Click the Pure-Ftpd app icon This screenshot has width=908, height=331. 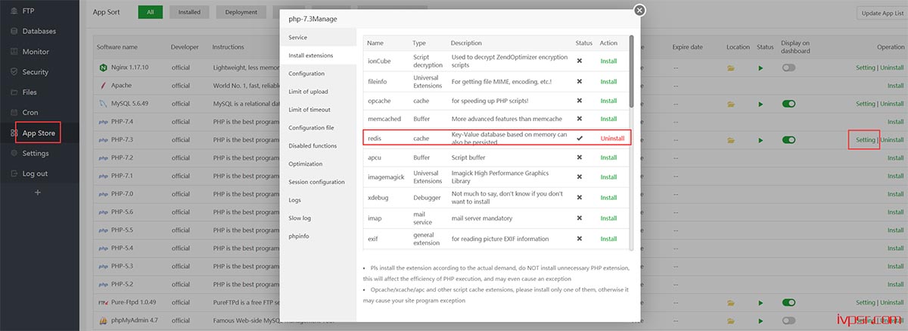point(102,303)
